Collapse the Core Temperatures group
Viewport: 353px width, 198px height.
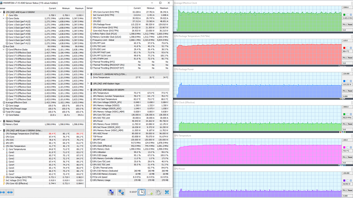click(x=4, y=149)
